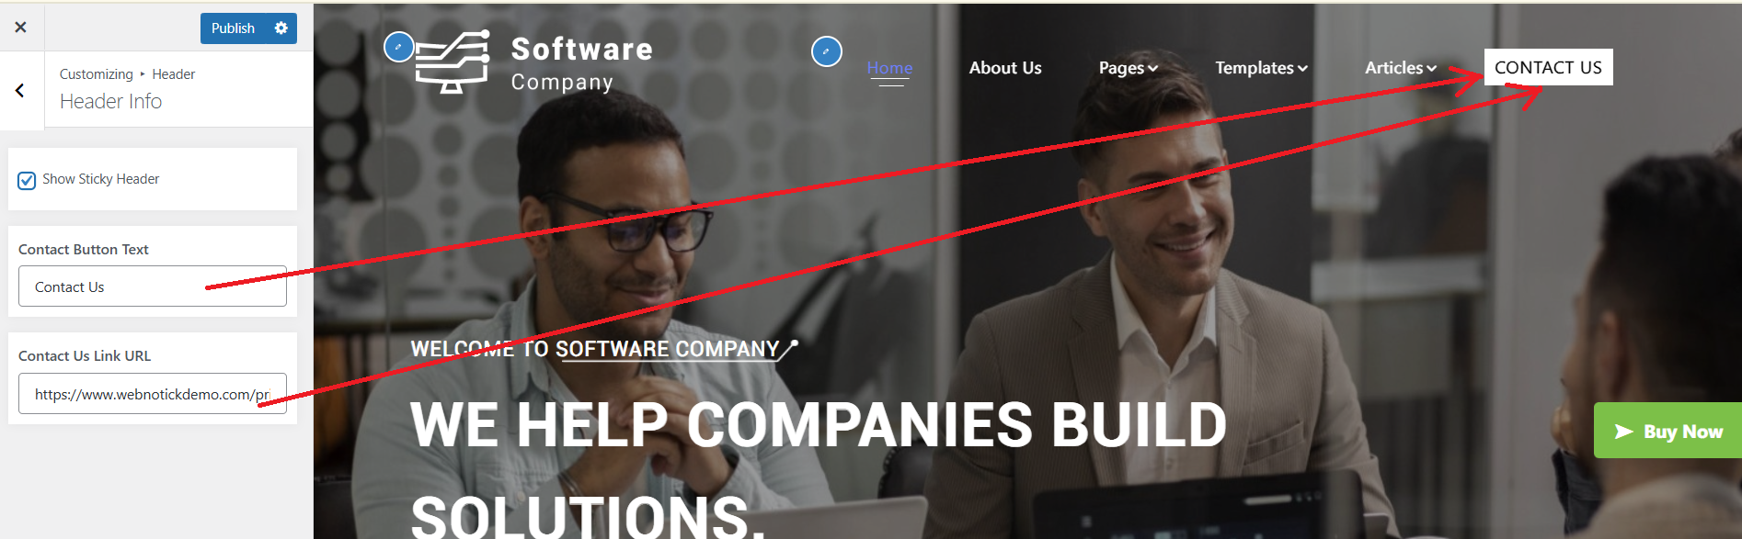This screenshot has width=1742, height=539.
Task: Go back using the left chevron arrow
Action: click(20, 90)
